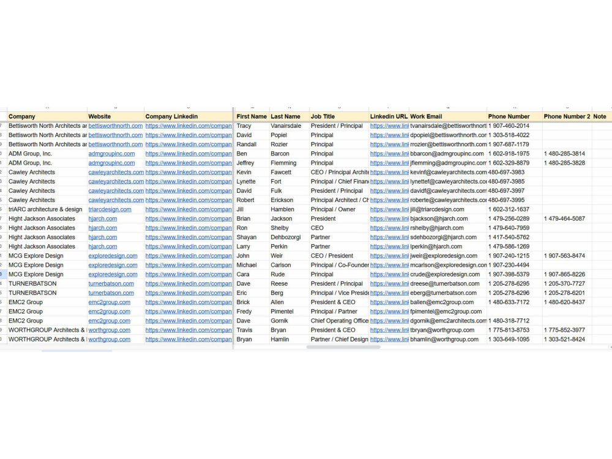The image size is (612, 459).
Task: Click the Erickson last name cell
Action: tap(289, 200)
